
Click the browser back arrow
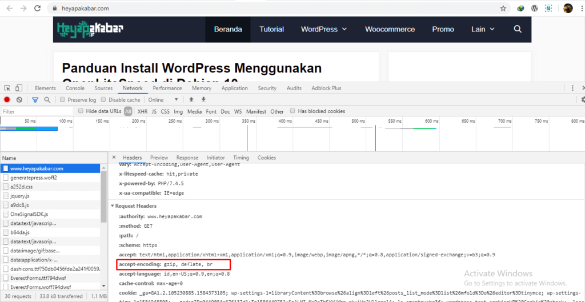[10, 8]
